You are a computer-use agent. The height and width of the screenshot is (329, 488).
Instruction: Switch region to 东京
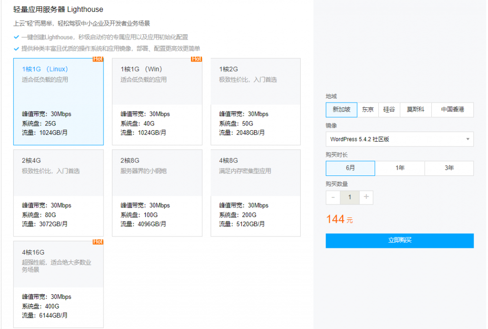click(368, 110)
